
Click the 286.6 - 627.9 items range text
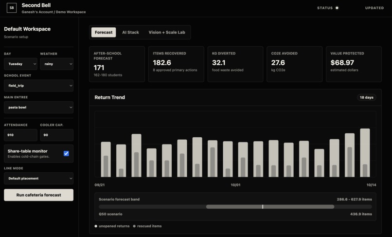pos(354,200)
